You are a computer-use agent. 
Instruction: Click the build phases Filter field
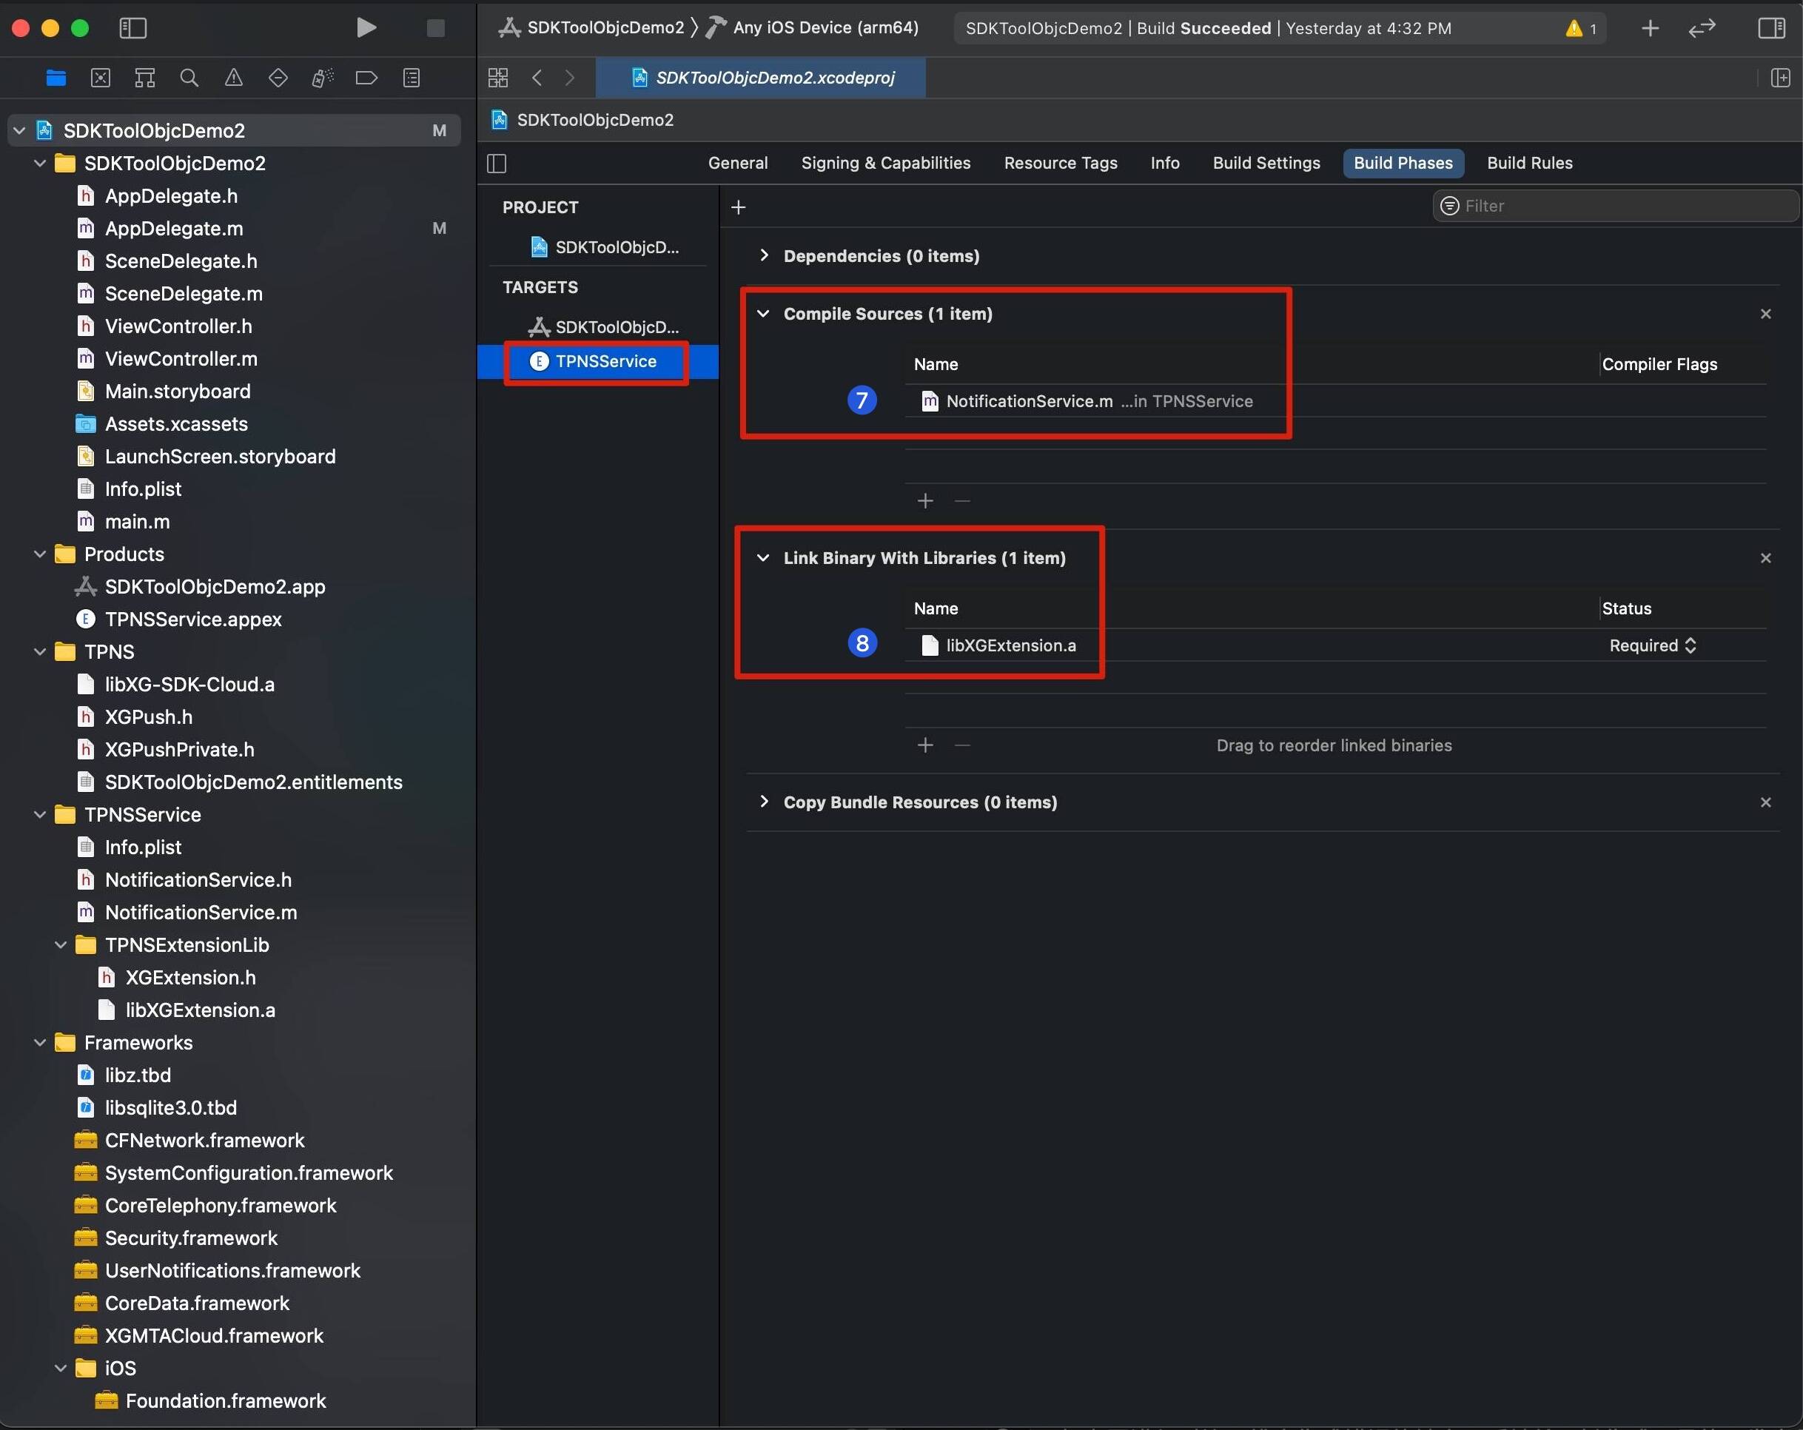[x=1616, y=206]
